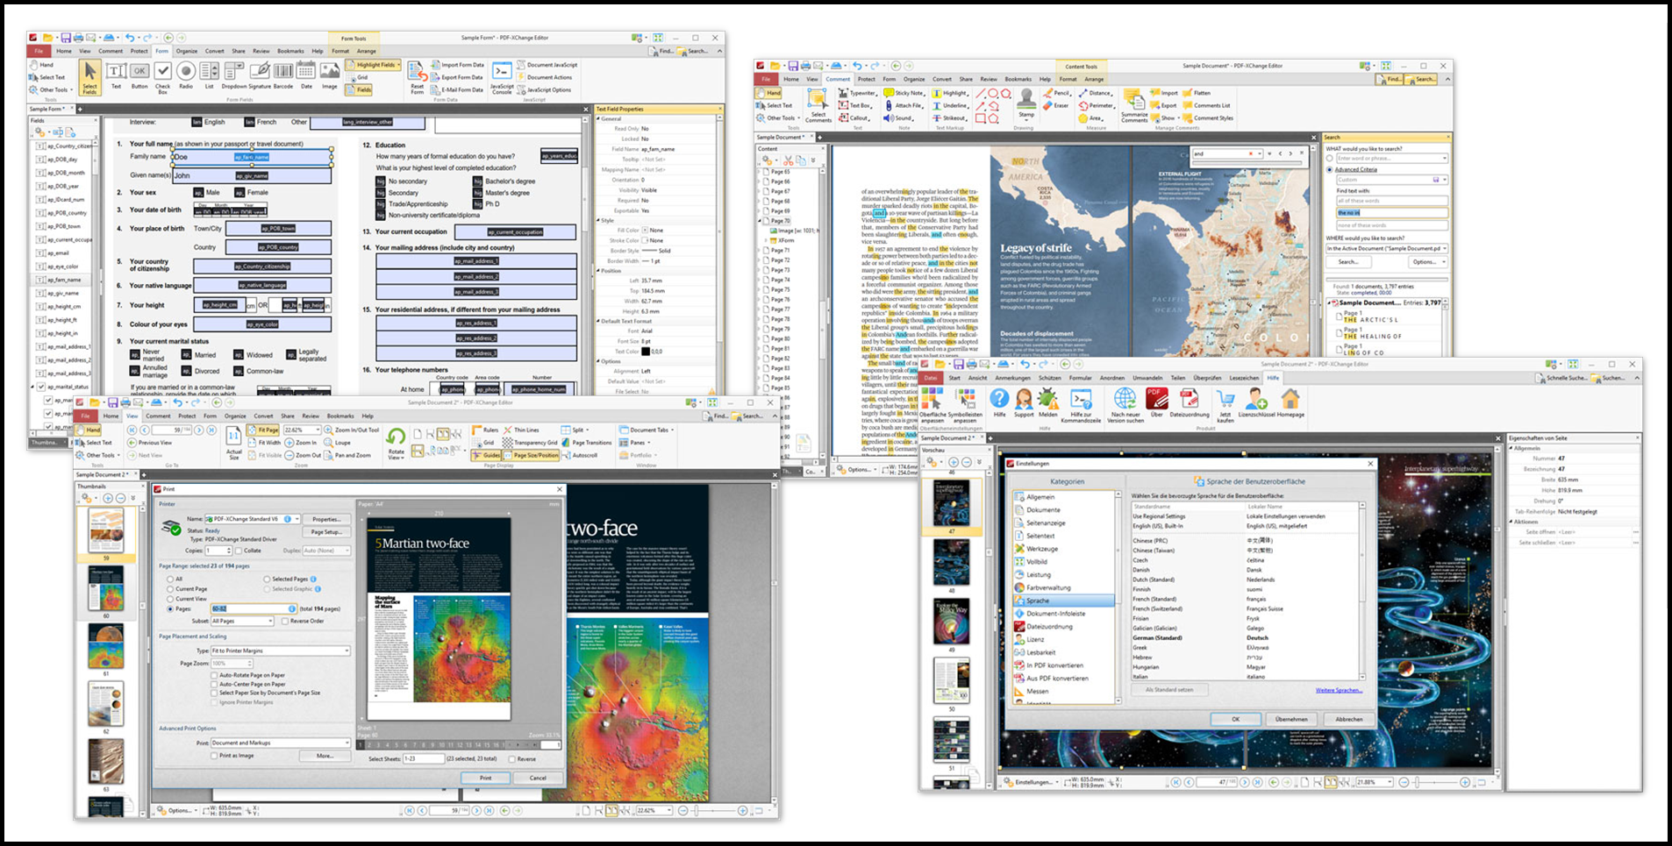1672x846 pixels.
Task: Click the Support icon in Hilfe ribbon
Action: [x=1024, y=402]
